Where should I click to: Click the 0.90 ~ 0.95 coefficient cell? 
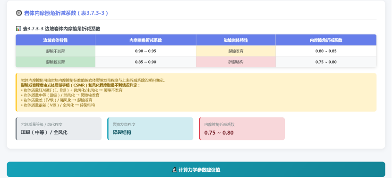[146, 51]
